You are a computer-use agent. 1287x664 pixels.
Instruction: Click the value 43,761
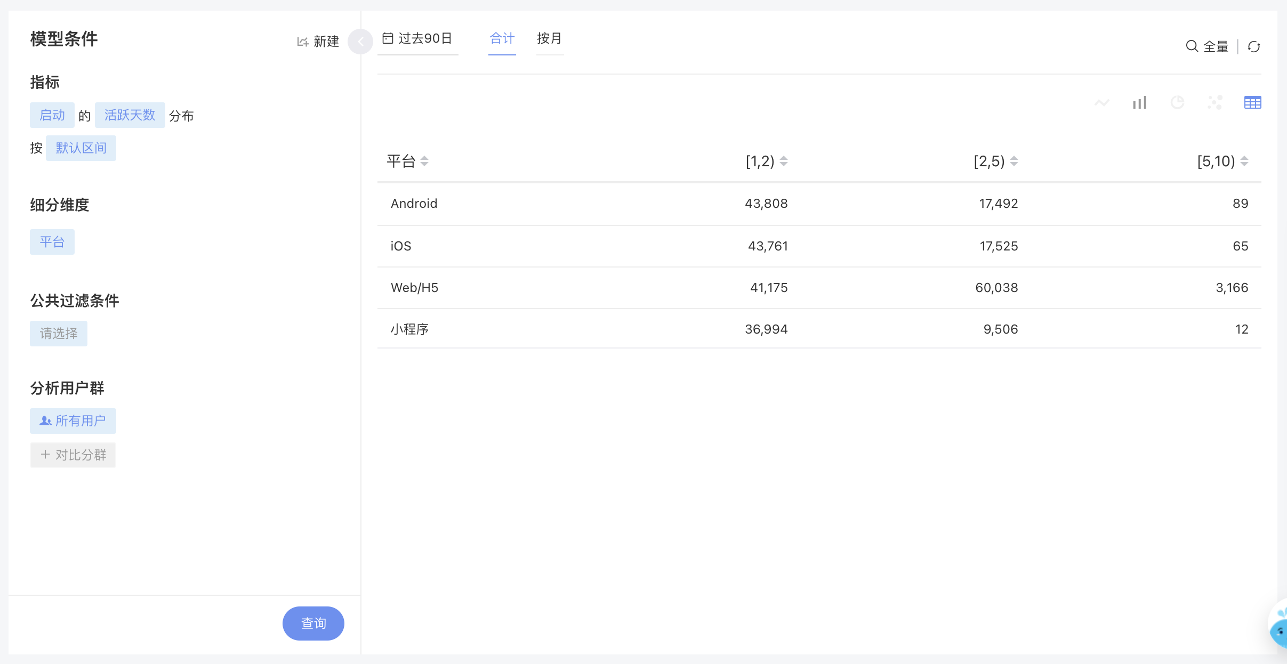(768, 246)
